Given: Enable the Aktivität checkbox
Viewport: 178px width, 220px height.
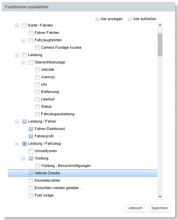Looking at the screenshot, I should coord(37,70).
